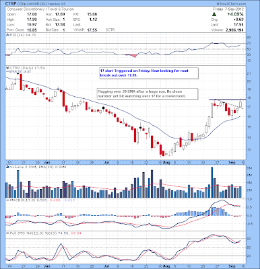Screen dimensions: 260x269
Task: Click the '+4.09%' percent change value
Action: click(x=235, y=14)
